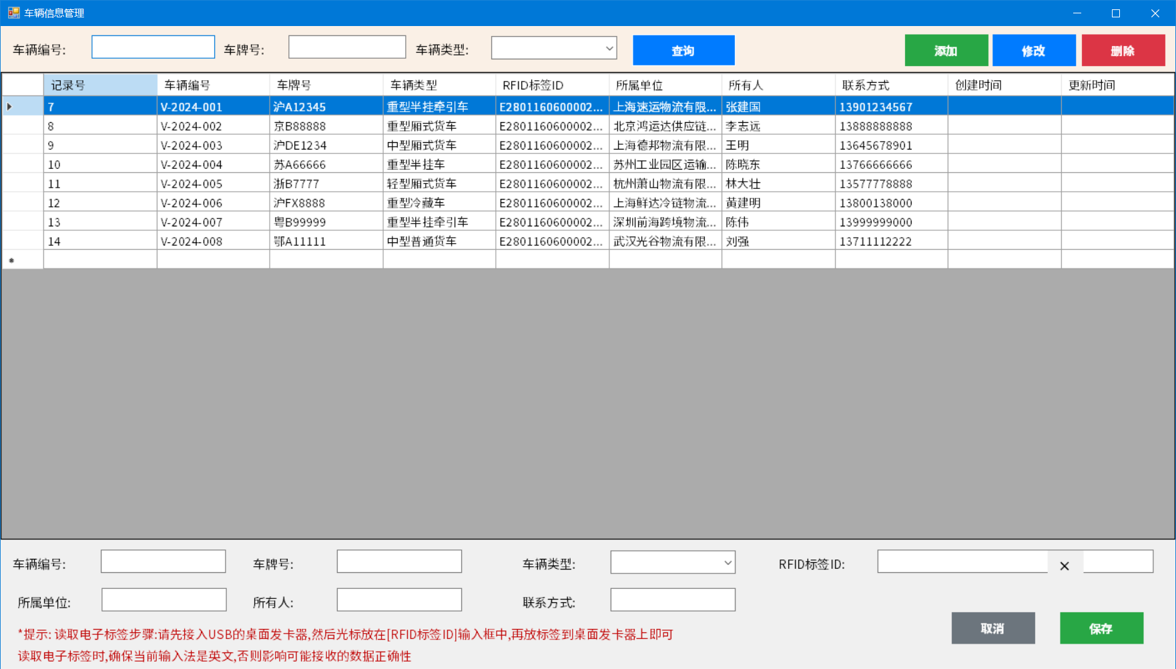
Task: Select phone cell 13645678901
Action: pyautogui.click(x=892, y=146)
